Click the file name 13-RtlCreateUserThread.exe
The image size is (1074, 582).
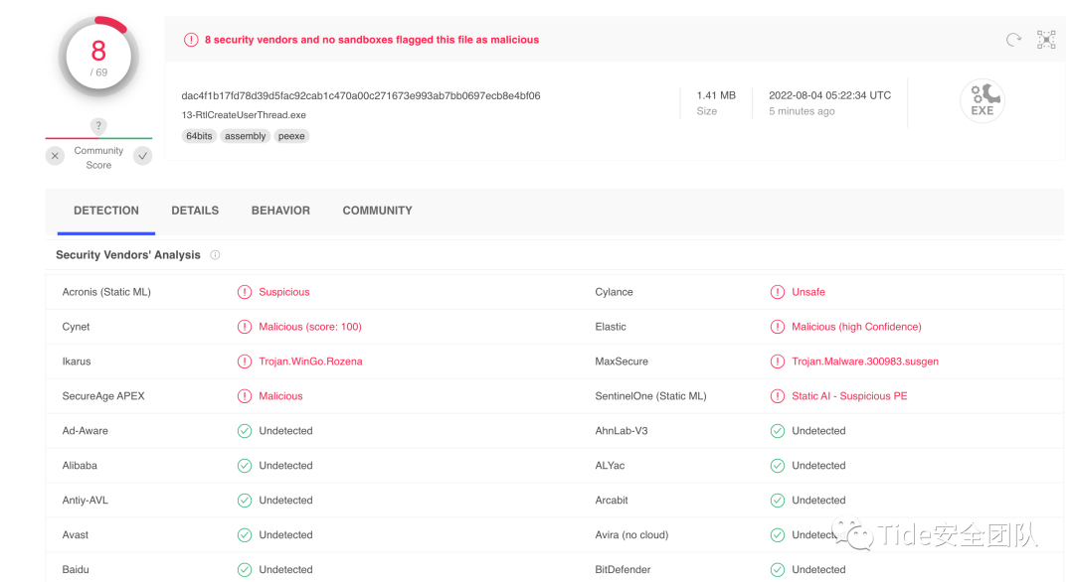tap(244, 115)
